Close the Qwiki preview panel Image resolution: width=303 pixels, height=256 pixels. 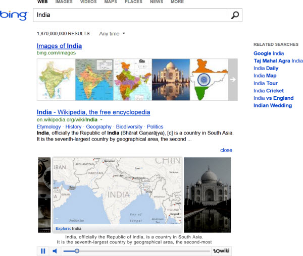click(x=226, y=150)
